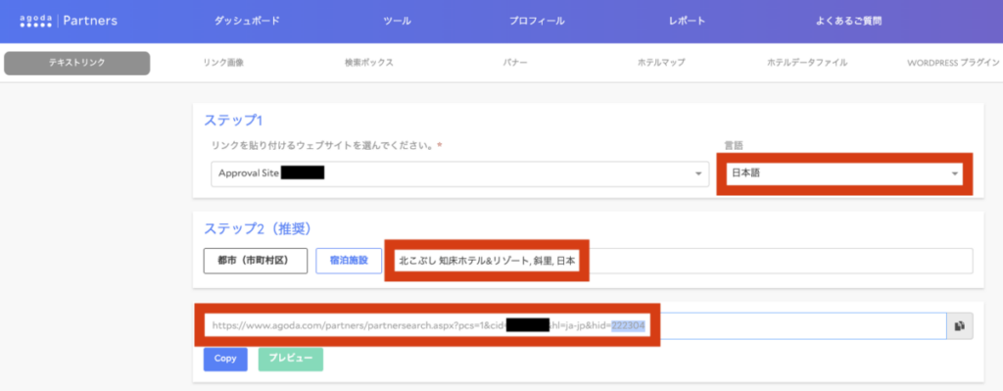Viewport: 1003px width, 391px height.
Task: Click the green プレビュー button
Action: [x=290, y=359]
